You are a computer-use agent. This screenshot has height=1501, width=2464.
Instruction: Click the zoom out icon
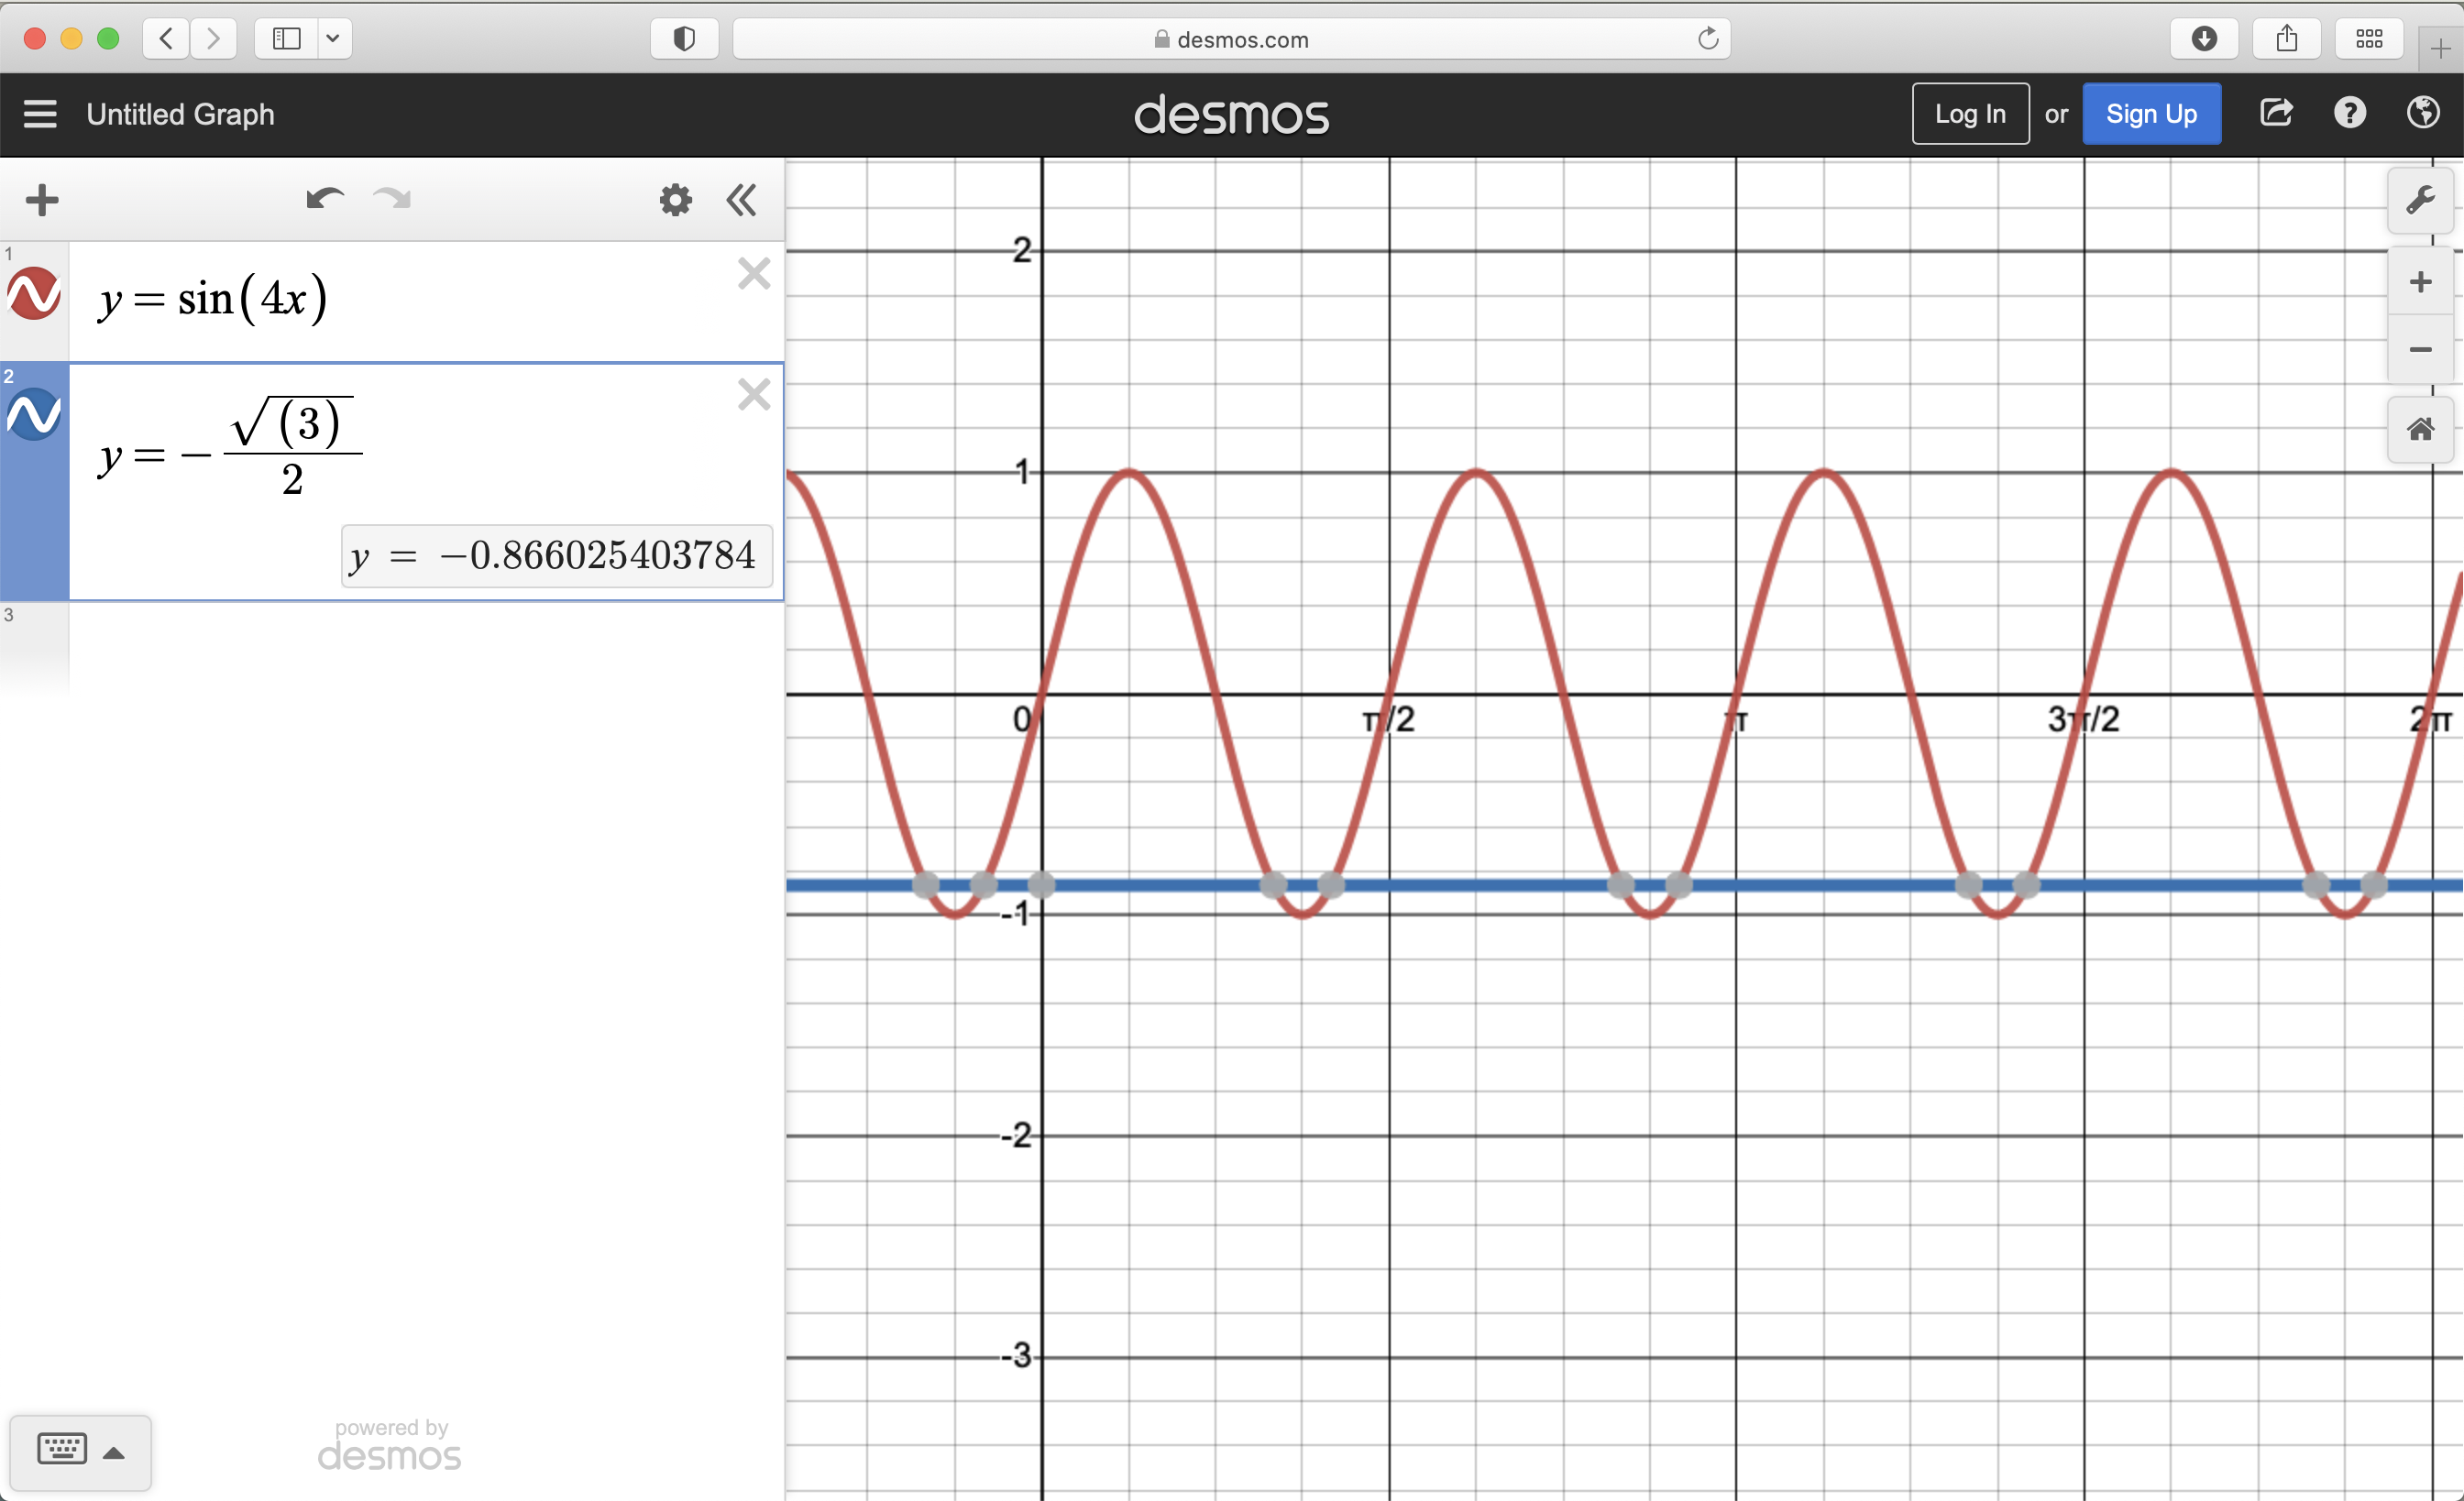2420,350
